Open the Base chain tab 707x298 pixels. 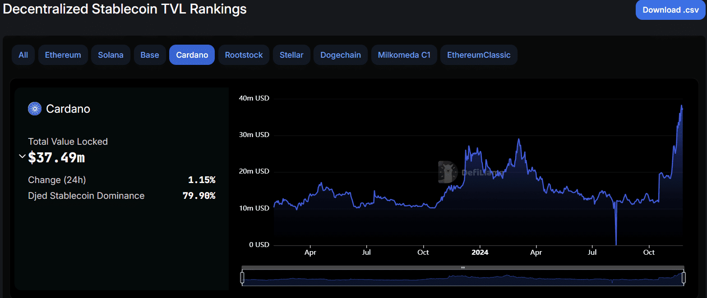point(150,55)
